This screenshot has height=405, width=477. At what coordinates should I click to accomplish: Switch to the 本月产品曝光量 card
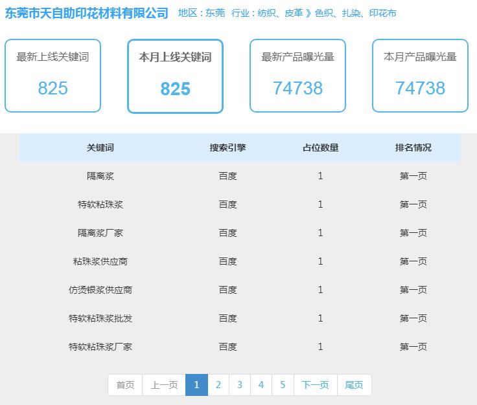click(420, 76)
